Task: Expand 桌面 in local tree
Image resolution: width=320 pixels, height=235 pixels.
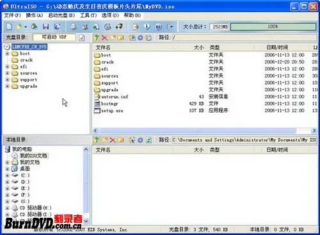Action: click(x=7, y=169)
